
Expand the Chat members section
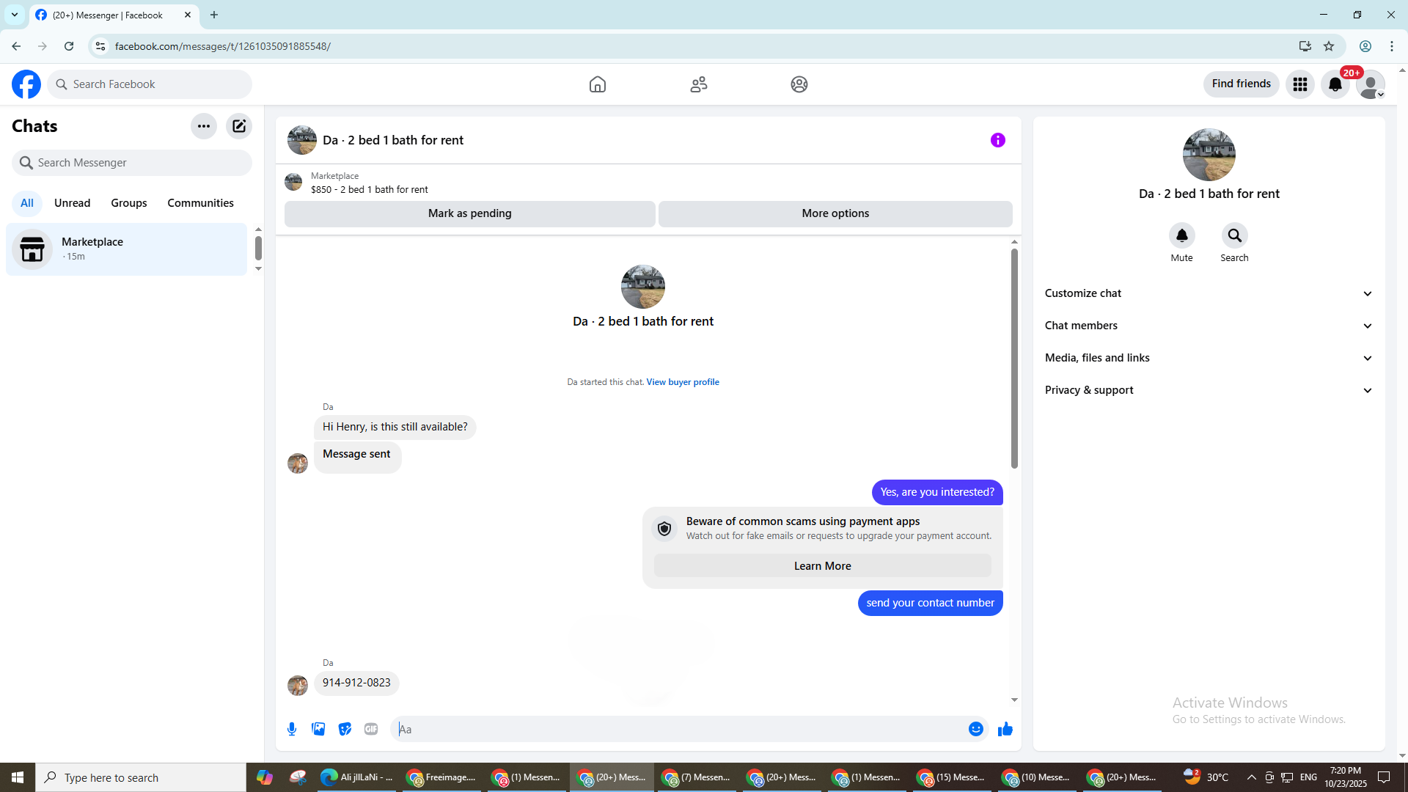[1208, 326]
